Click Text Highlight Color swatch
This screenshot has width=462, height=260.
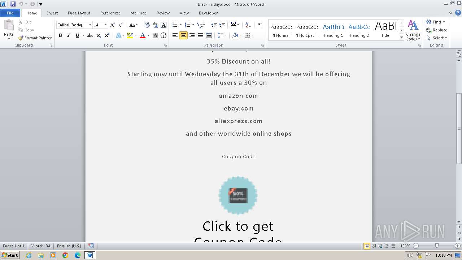pos(130,35)
